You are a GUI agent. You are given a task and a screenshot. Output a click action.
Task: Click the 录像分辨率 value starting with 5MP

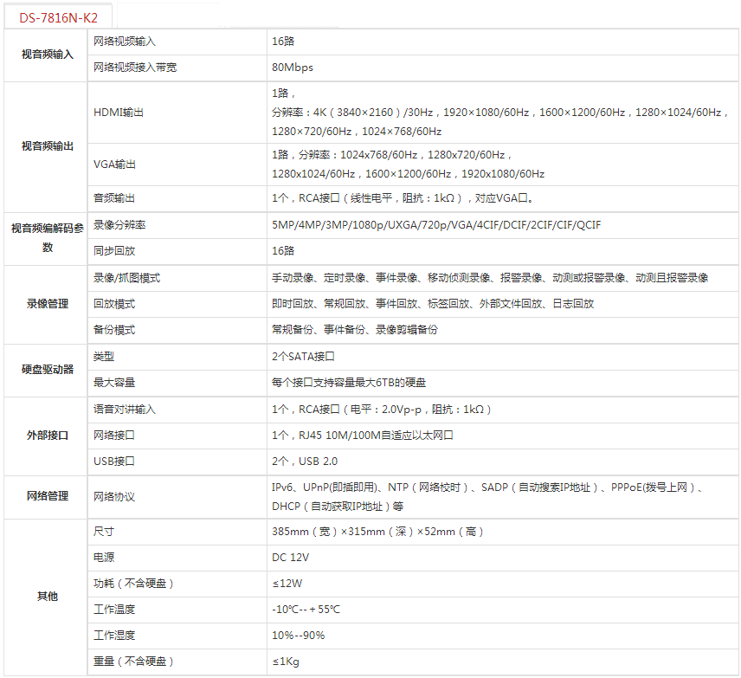pos(436,225)
